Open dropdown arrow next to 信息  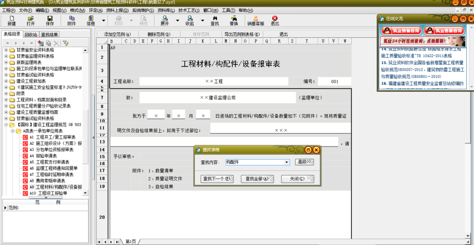click(104, 21)
